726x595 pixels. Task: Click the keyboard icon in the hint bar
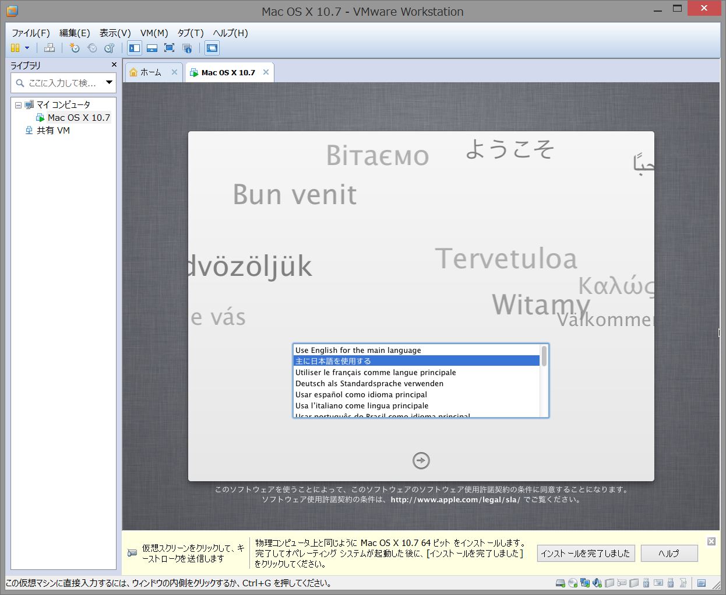click(132, 553)
